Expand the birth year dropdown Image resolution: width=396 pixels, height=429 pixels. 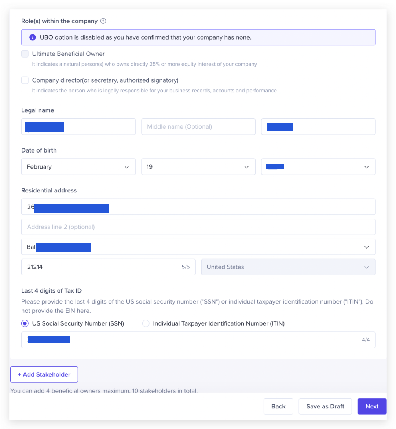click(x=318, y=167)
